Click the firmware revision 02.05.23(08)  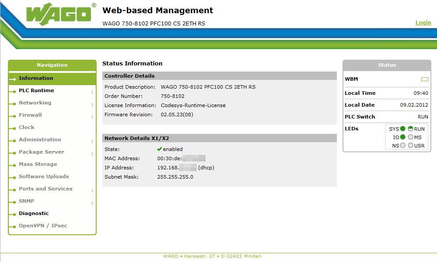click(x=177, y=115)
